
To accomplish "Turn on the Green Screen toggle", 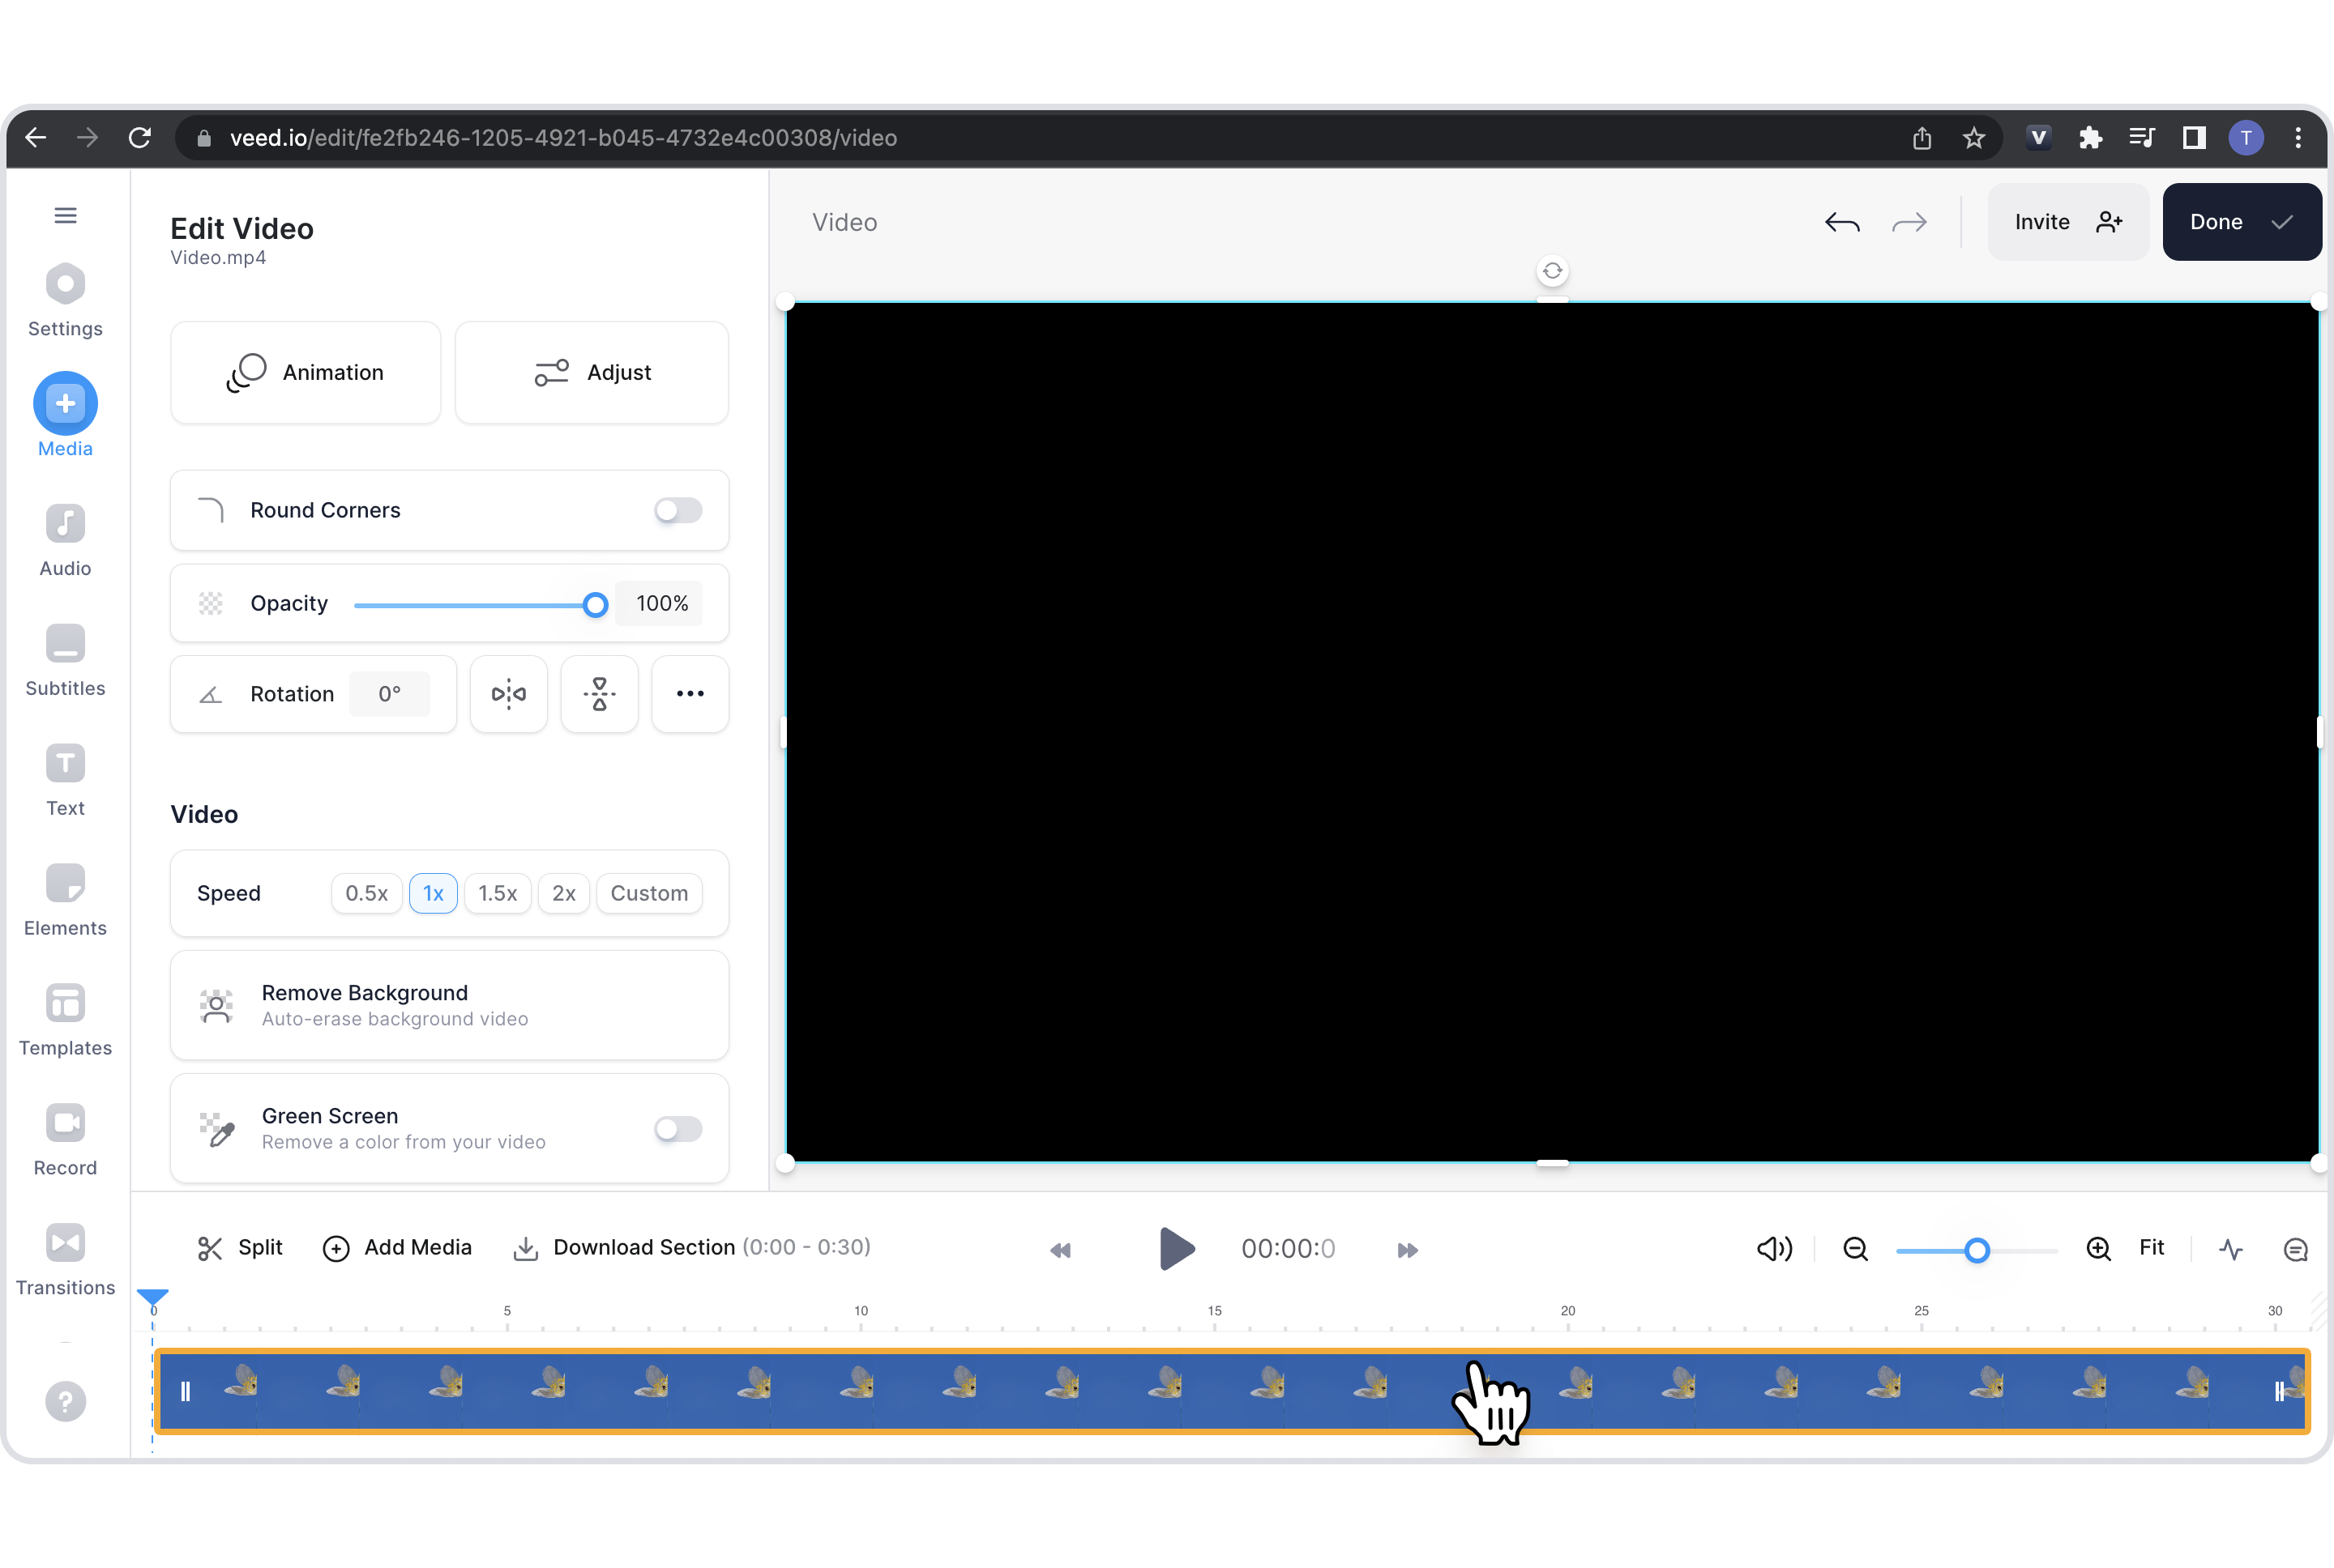I will click(678, 1129).
